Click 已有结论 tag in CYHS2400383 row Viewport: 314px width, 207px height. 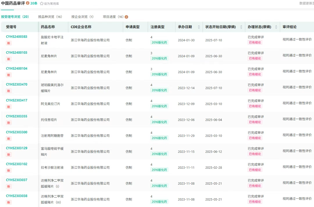point(255,42)
